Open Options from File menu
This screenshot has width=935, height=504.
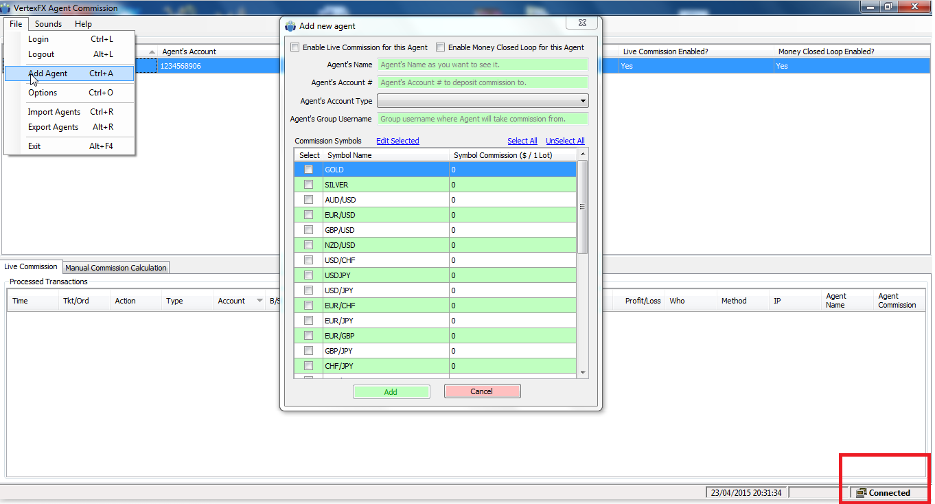[x=69, y=93]
